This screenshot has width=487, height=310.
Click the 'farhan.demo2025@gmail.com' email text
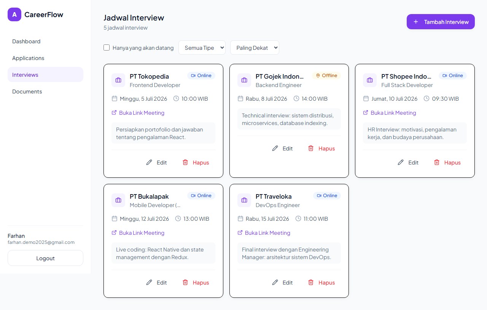[41, 242]
